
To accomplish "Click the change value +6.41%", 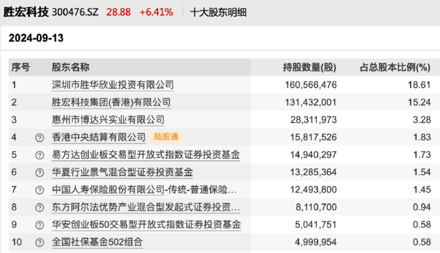I will pyautogui.click(x=156, y=12).
